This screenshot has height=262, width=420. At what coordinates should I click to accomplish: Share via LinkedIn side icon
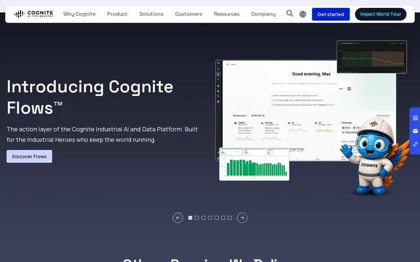[x=415, y=118]
